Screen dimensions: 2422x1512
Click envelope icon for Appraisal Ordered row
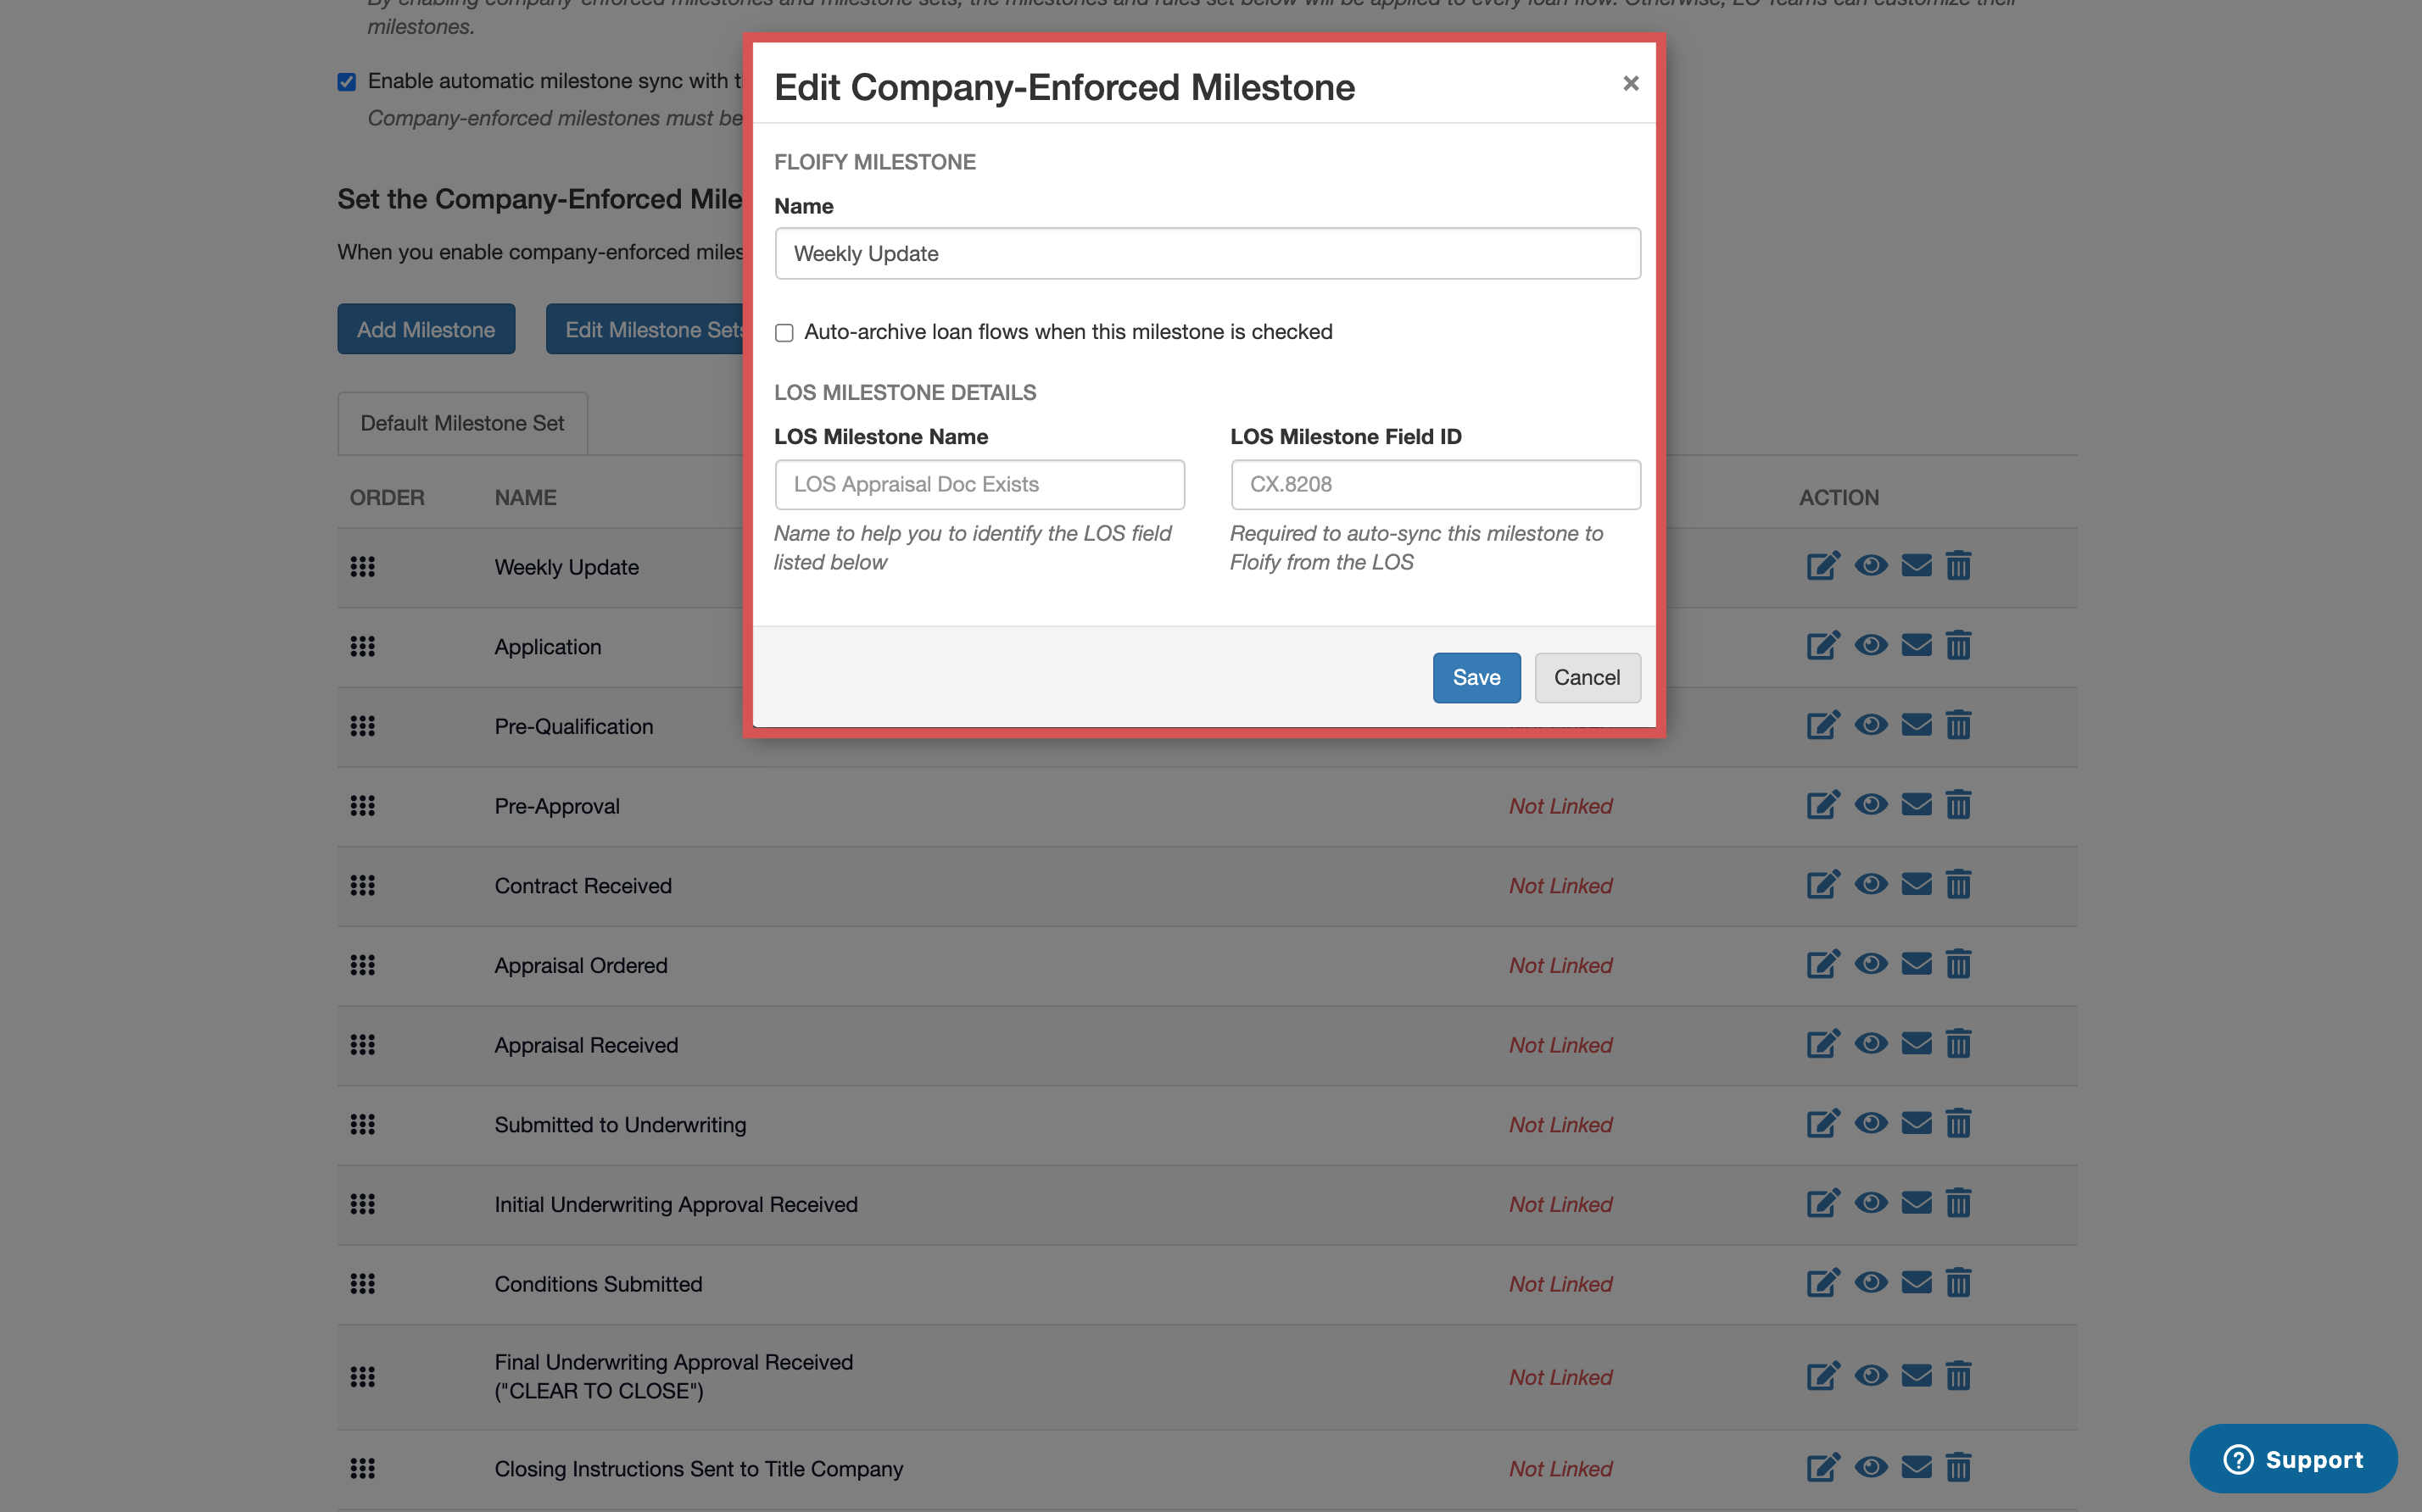[x=1916, y=964]
